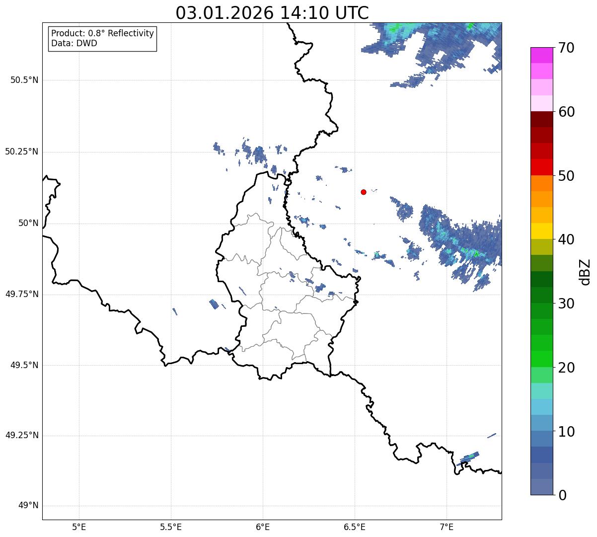
Task: Click the 49°N latitude label
Action: [28, 506]
